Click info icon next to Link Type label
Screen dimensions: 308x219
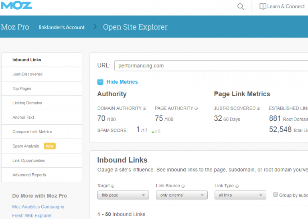pyautogui.click(x=237, y=186)
